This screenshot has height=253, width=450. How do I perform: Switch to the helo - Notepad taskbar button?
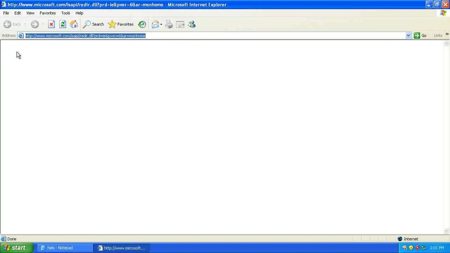pyautogui.click(x=65, y=248)
